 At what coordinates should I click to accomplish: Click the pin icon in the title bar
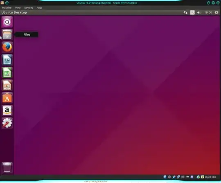point(7,3)
